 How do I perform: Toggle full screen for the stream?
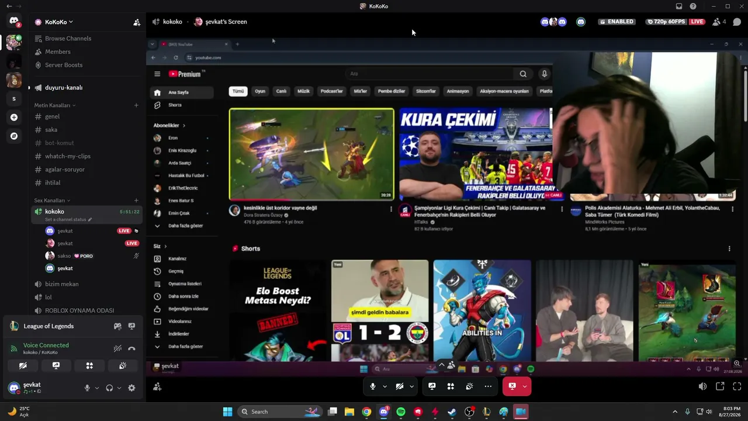[x=737, y=387]
